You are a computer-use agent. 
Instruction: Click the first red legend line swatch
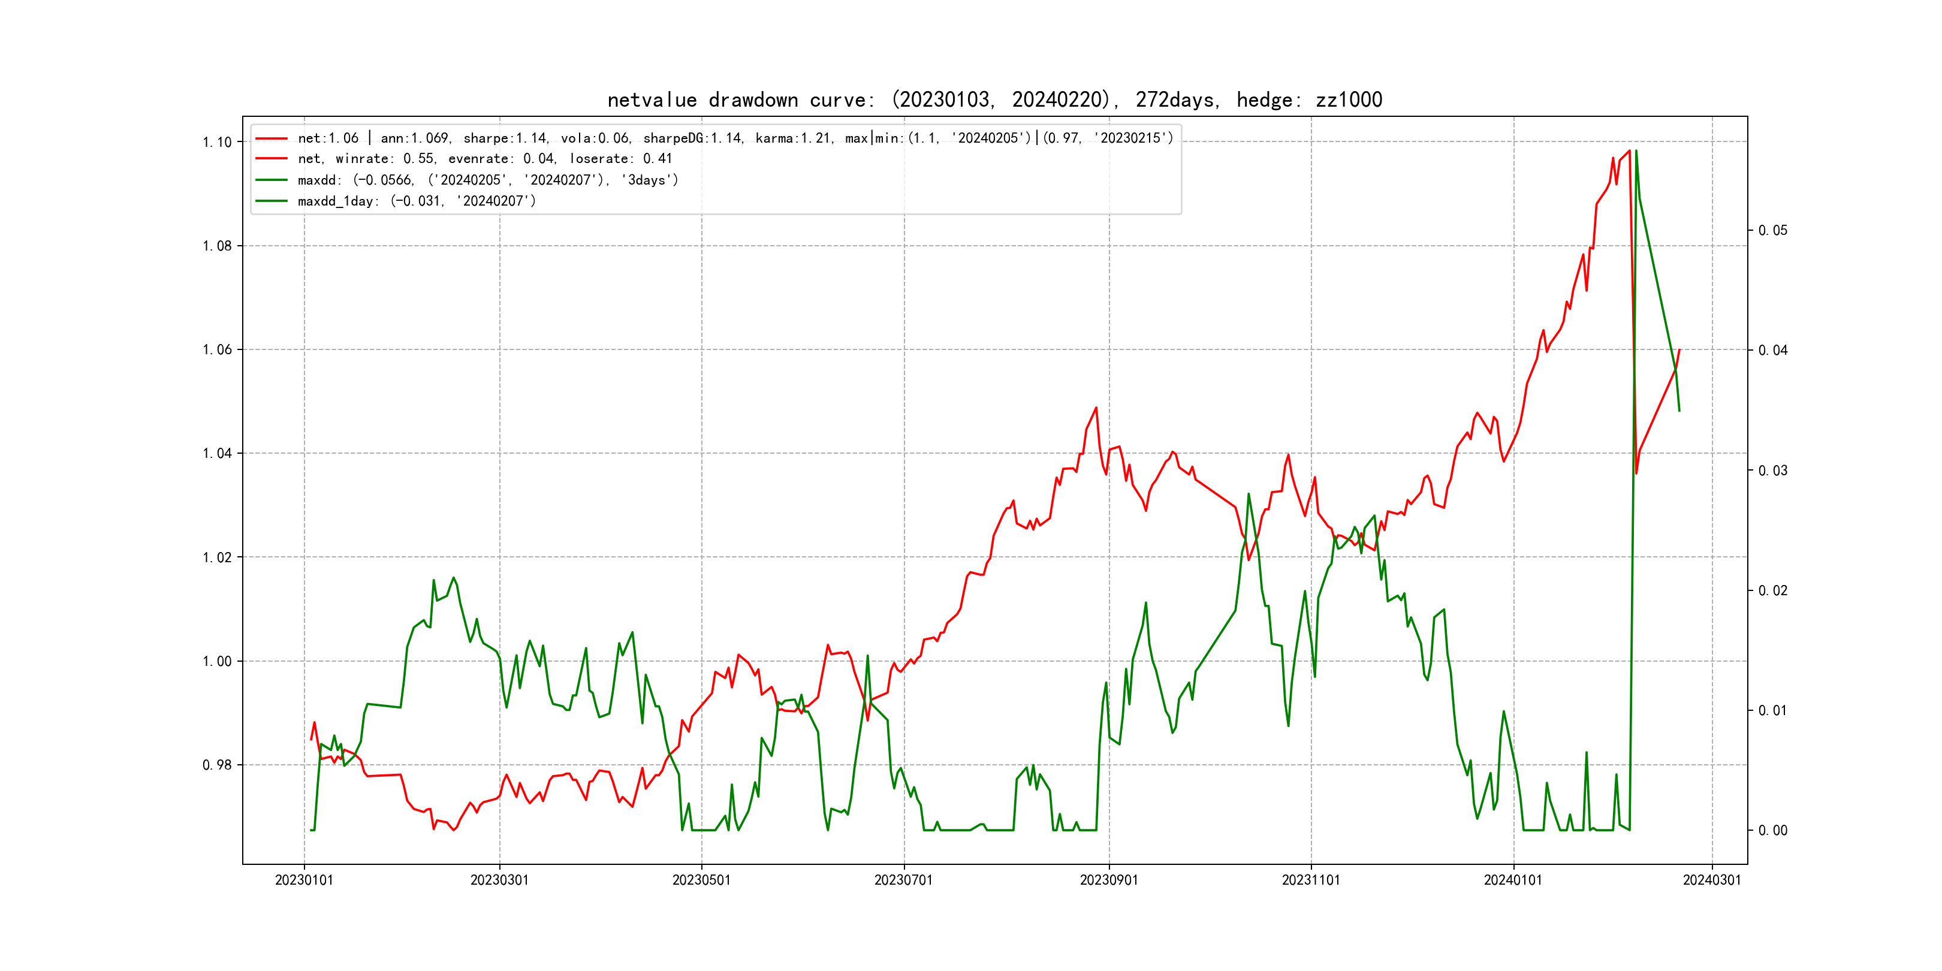[272, 138]
